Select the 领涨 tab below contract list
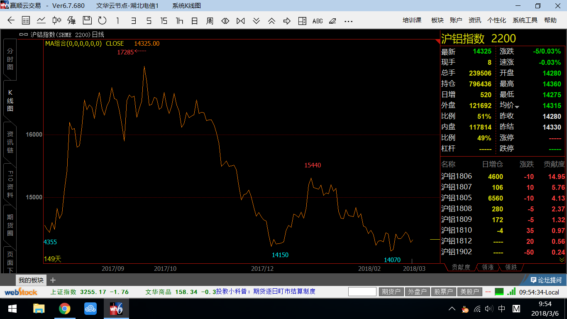Screen dimensions: 567x319 click(x=487, y=267)
